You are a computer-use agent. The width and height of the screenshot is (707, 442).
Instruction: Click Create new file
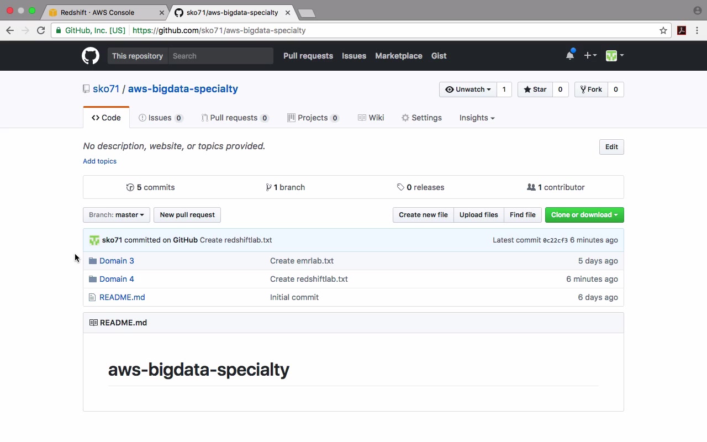coord(423,215)
